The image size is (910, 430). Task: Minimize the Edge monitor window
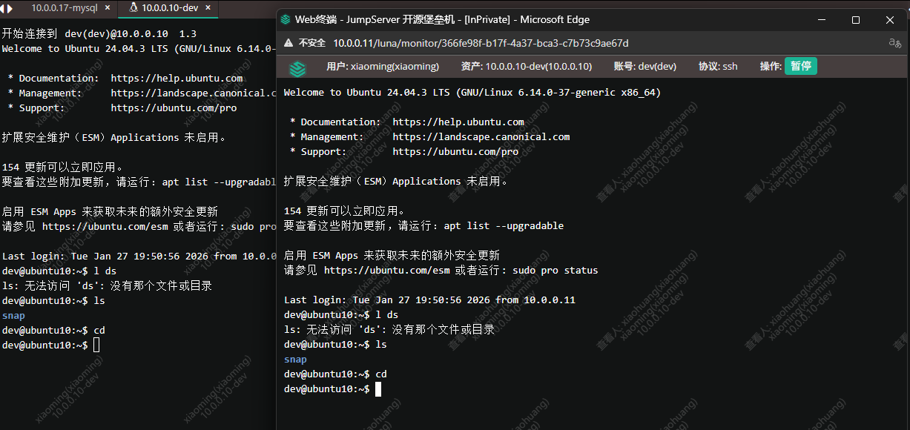pos(822,20)
